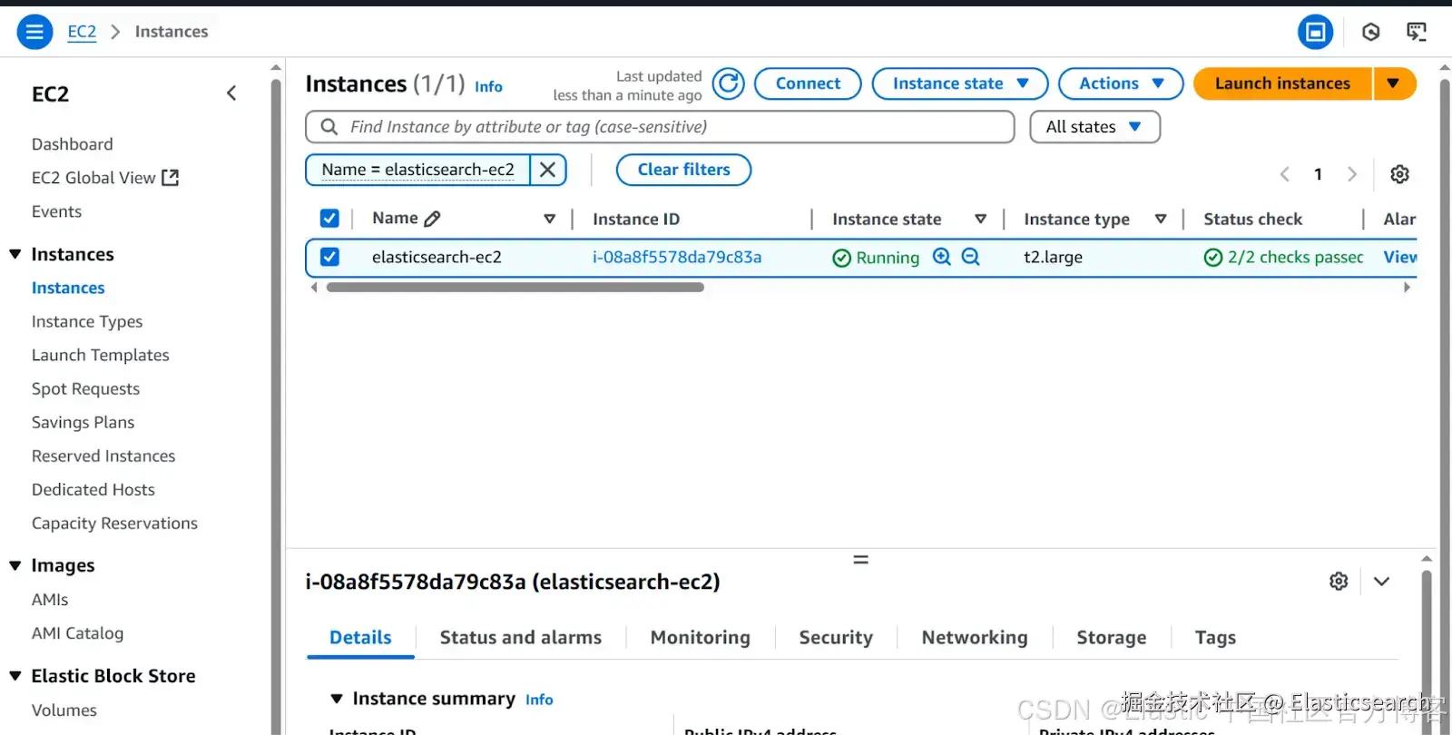Collapse the EC2 sidebar with the chevron
This screenshot has width=1452, height=735.
231,93
